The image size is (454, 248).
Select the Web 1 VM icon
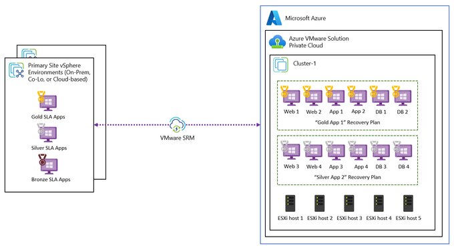click(290, 96)
